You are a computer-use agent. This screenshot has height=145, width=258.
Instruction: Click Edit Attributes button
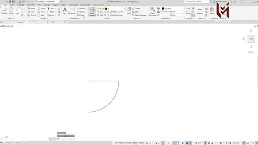point(139,15)
